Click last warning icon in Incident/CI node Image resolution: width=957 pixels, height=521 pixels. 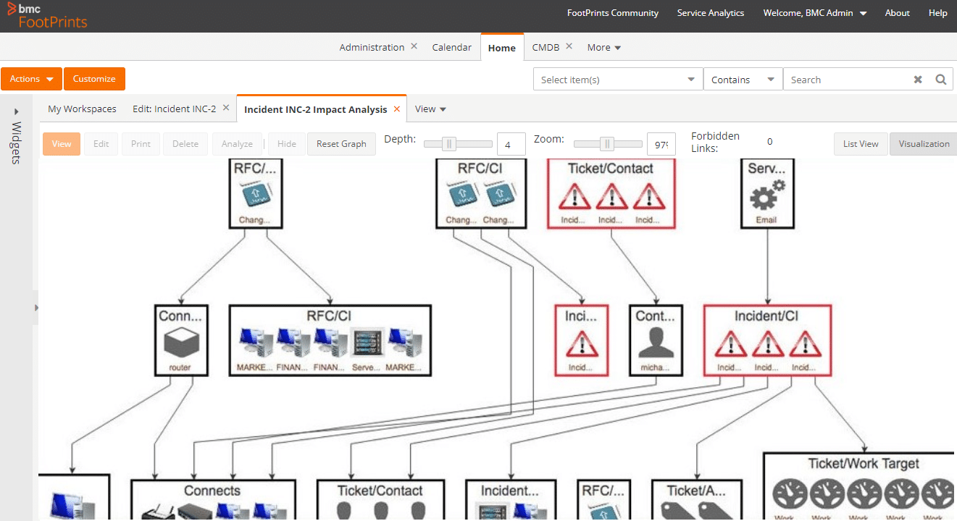point(804,344)
